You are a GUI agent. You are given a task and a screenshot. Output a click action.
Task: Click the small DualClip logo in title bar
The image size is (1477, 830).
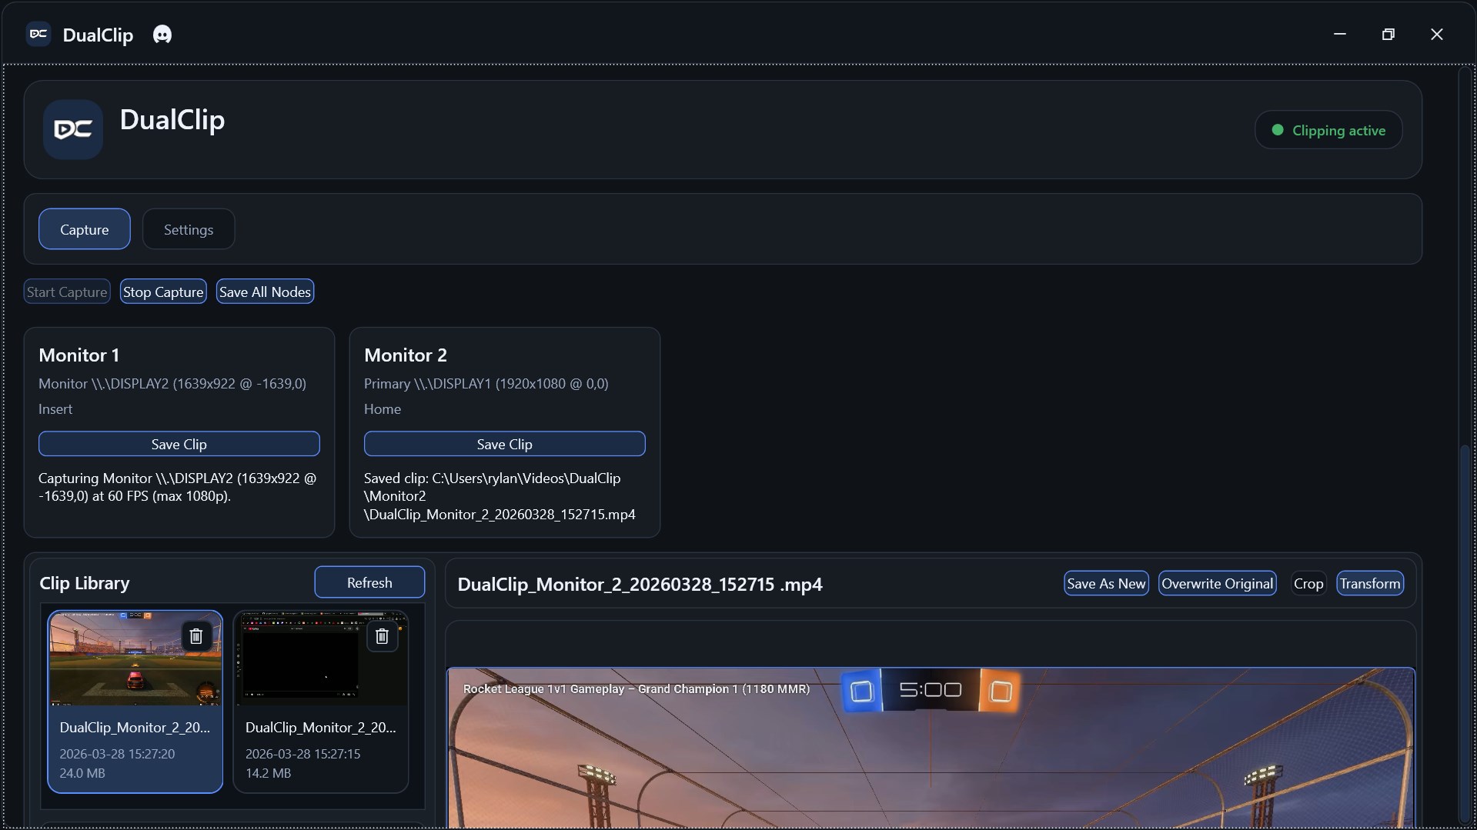(38, 34)
